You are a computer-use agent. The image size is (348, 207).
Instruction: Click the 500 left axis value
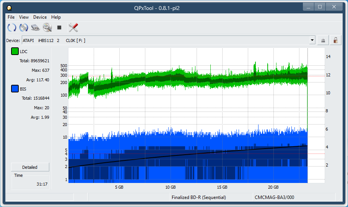[x=64, y=66]
